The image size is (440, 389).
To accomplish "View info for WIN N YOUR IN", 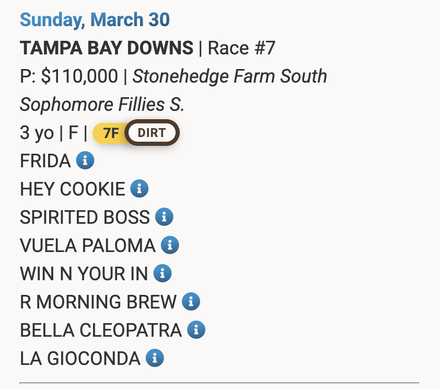I will pos(163,273).
